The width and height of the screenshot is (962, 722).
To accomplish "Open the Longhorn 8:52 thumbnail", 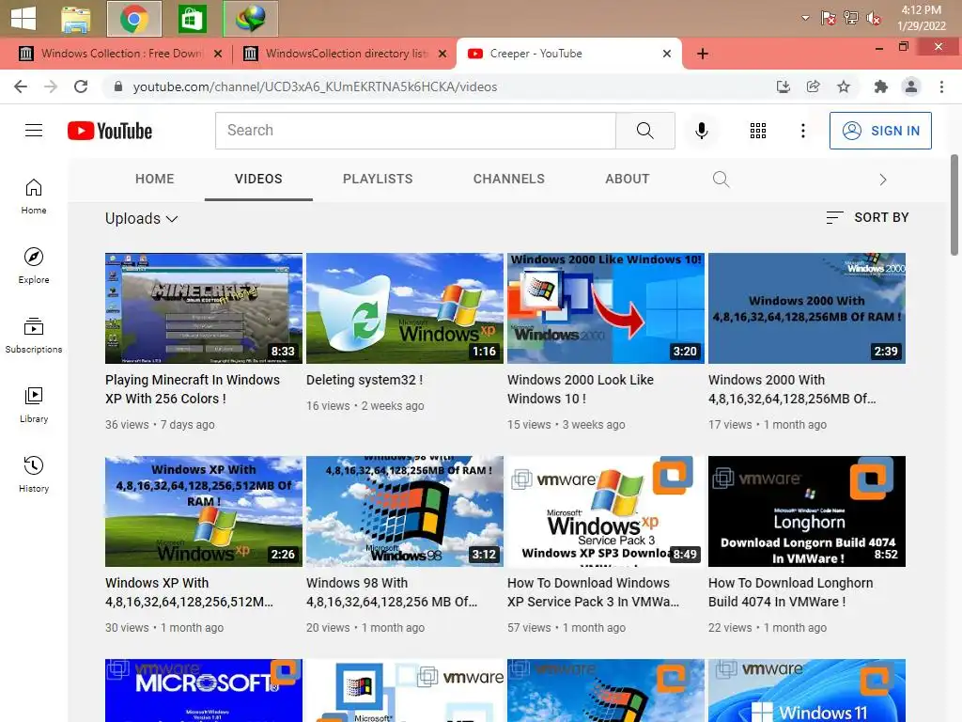I will [x=807, y=511].
